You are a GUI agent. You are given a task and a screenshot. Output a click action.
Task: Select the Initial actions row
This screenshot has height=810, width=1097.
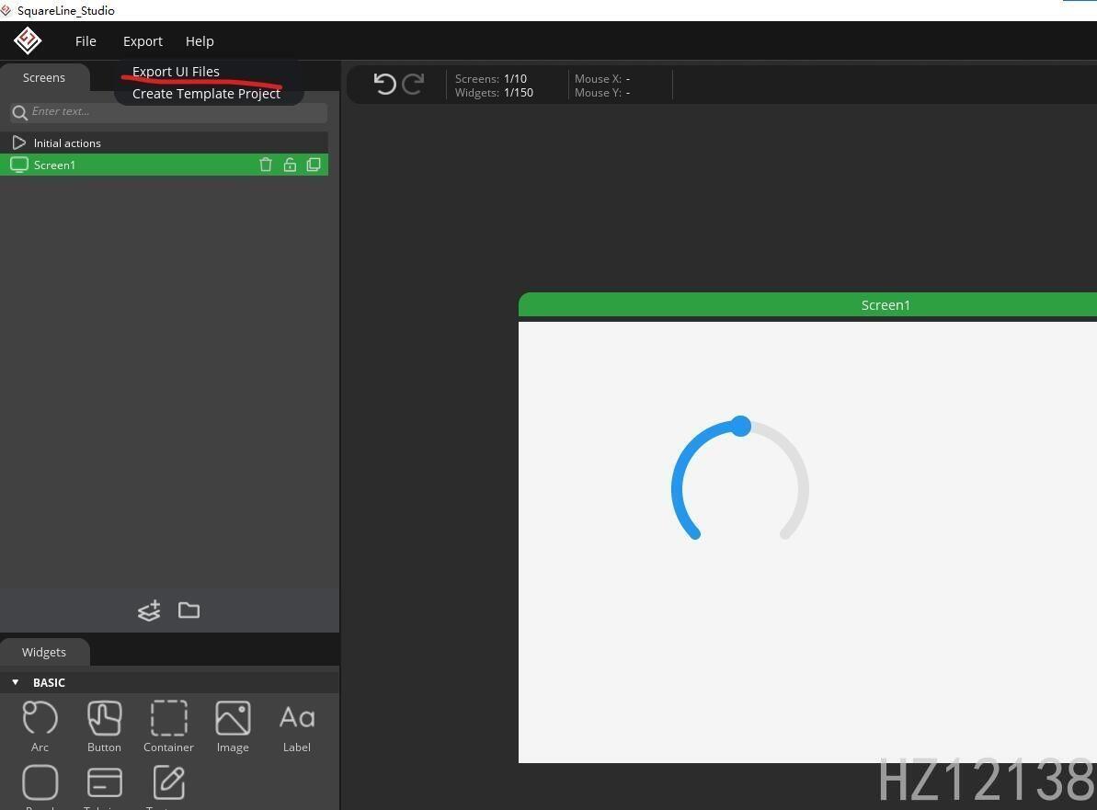tap(164, 143)
